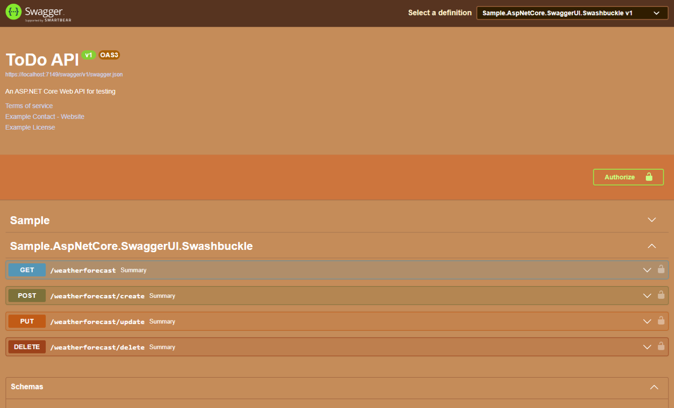This screenshot has height=408, width=674.
Task: Click the /weatherforecast/delete path text
Action: pos(97,347)
